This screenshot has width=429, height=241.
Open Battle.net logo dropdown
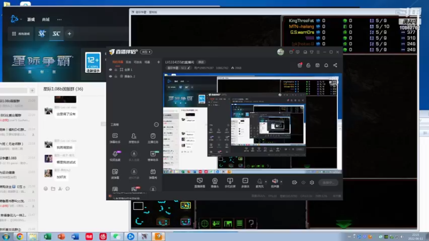(16, 19)
